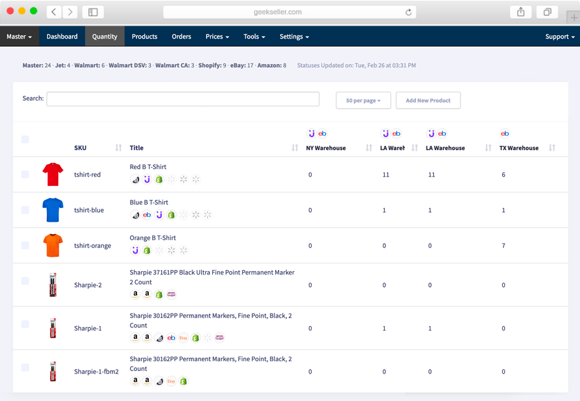Sort the table by the SKU column arrows
Viewport: 580px width, 401px height.
point(118,148)
